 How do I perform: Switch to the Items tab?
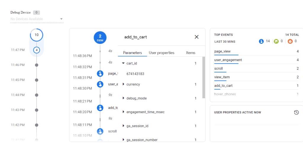click(191, 53)
